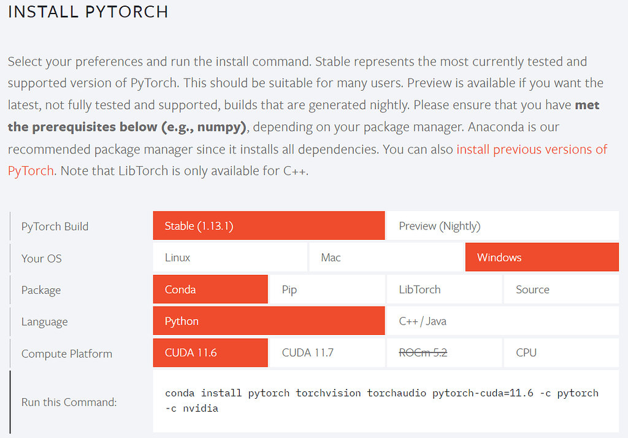Image resolution: width=628 pixels, height=438 pixels.
Task: Select Python as the language
Action: click(x=269, y=321)
